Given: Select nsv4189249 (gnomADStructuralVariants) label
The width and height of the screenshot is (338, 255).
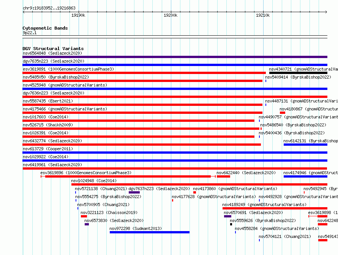Looking at the screenshot, I should 264,205.
